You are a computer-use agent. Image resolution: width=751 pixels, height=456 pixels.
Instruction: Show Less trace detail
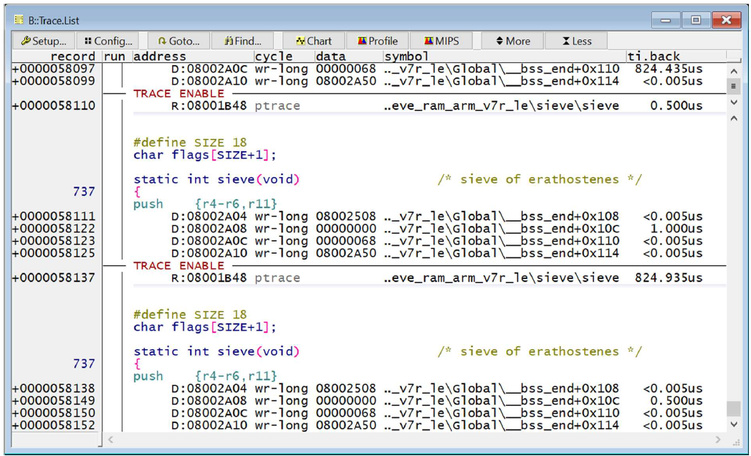(x=575, y=41)
